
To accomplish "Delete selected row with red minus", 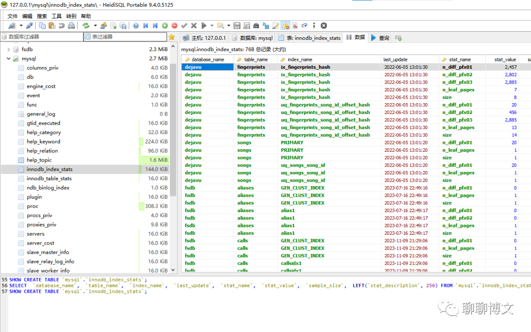I will pos(175,26).
